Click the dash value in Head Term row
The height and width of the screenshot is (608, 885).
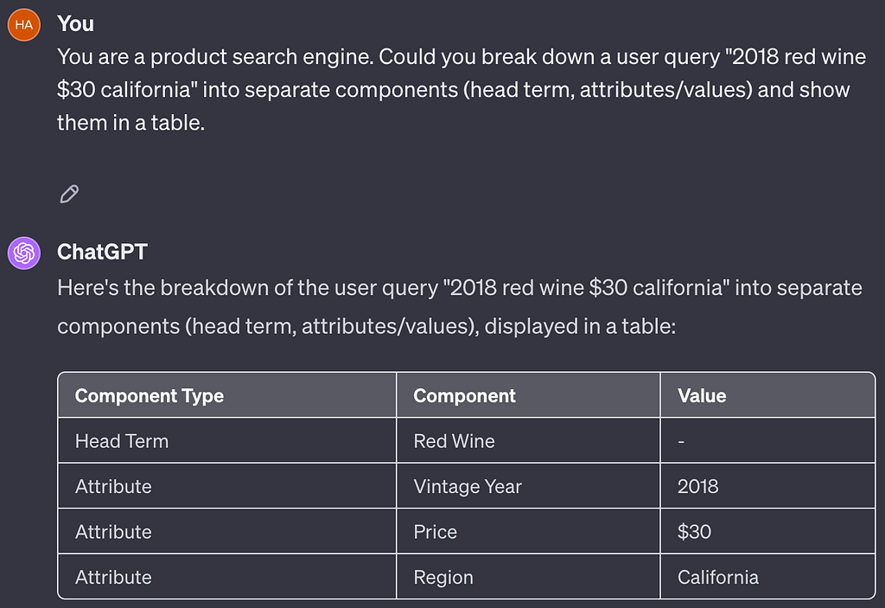coord(767,441)
